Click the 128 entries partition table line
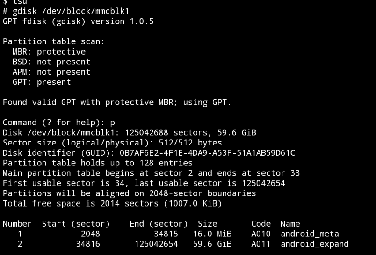Image resolution: width=376 pixels, height=255 pixels. pyautogui.click(x=98, y=163)
